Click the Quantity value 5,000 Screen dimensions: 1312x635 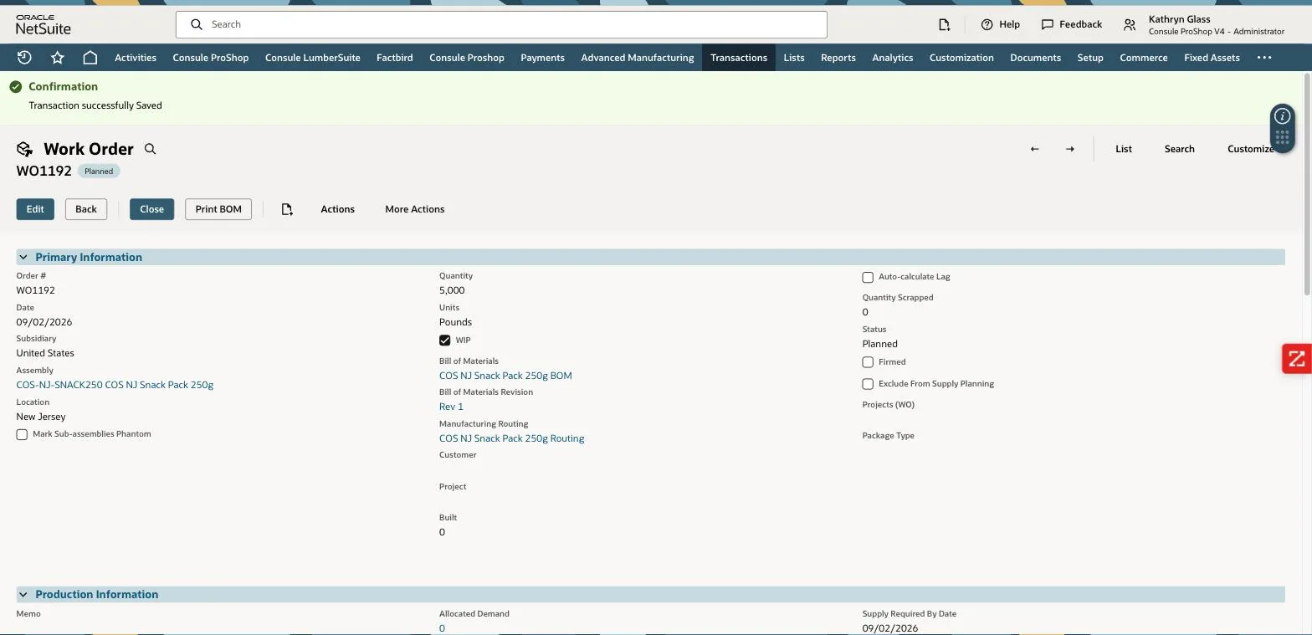tap(452, 290)
